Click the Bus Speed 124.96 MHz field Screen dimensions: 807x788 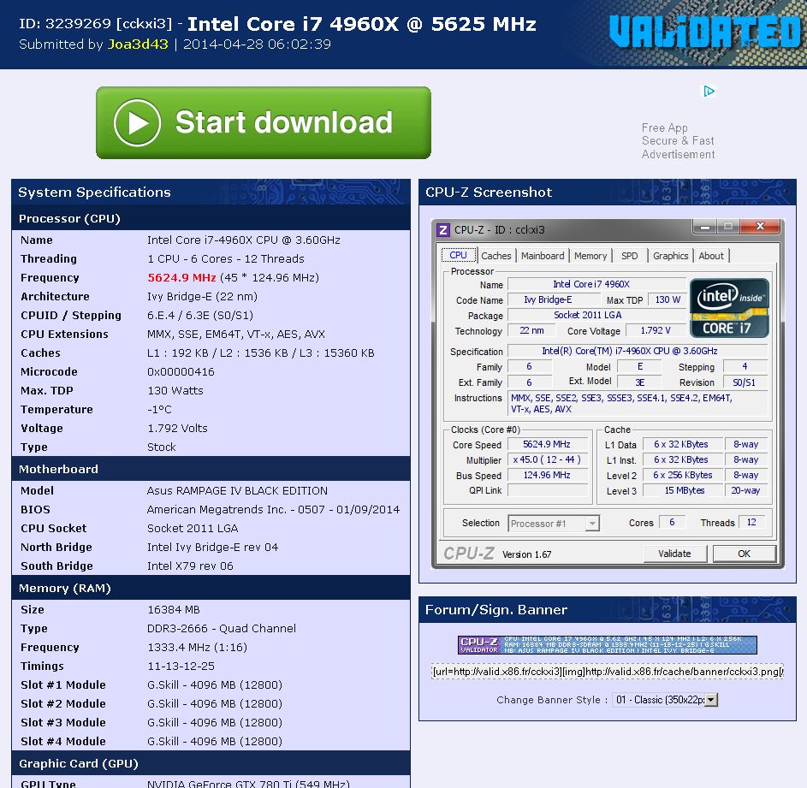click(x=547, y=475)
